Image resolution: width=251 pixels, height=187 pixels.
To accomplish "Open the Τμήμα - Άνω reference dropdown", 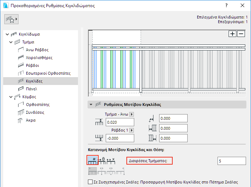I will click(132, 114).
